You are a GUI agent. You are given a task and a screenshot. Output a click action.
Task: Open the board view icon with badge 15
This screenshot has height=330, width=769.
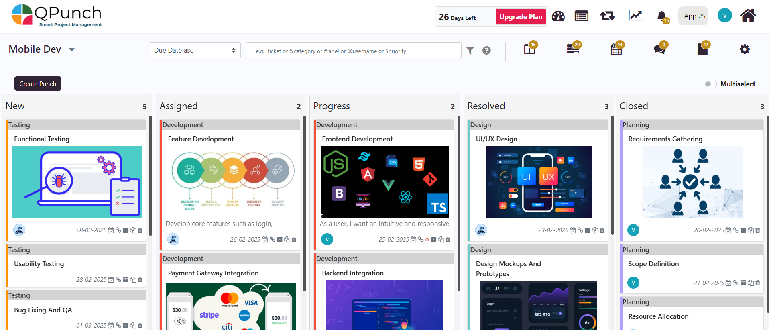(x=530, y=49)
